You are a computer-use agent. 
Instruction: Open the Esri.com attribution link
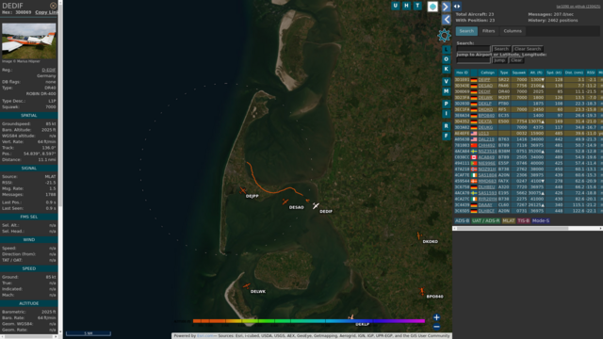tap(206, 335)
